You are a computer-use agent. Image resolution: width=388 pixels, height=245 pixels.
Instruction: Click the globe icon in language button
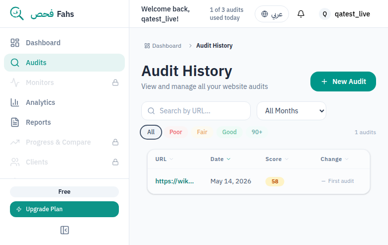(265, 14)
